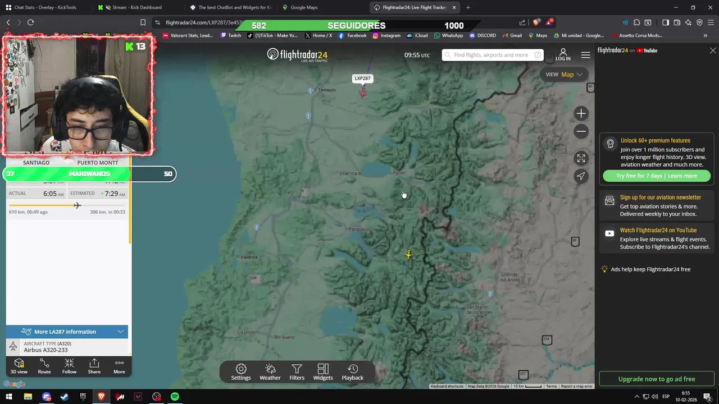The width and height of the screenshot is (719, 404).
Task: Open the Weather layer options
Action: [270, 372]
